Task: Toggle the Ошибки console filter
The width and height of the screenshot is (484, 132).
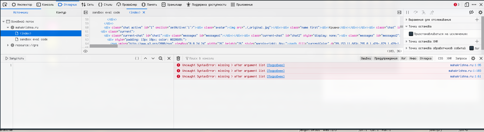Action: [x=366, y=58]
